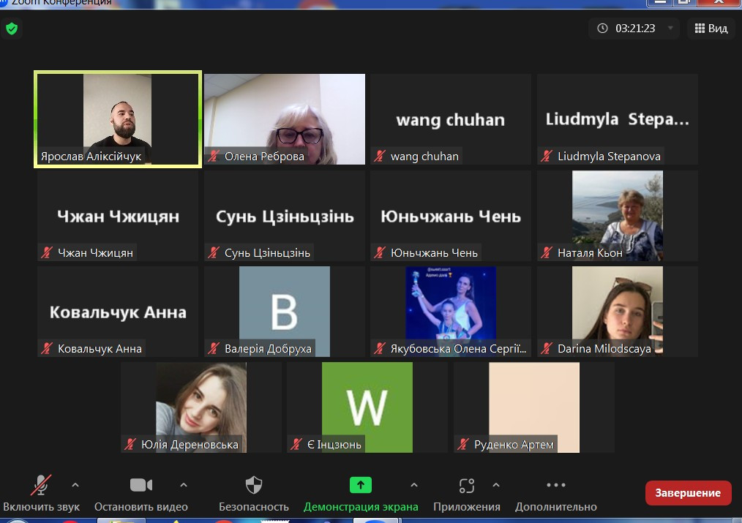Open the Дополнительно three-dots menu
The image size is (742, 523).
pyautogui.click(x=556, y=486)
